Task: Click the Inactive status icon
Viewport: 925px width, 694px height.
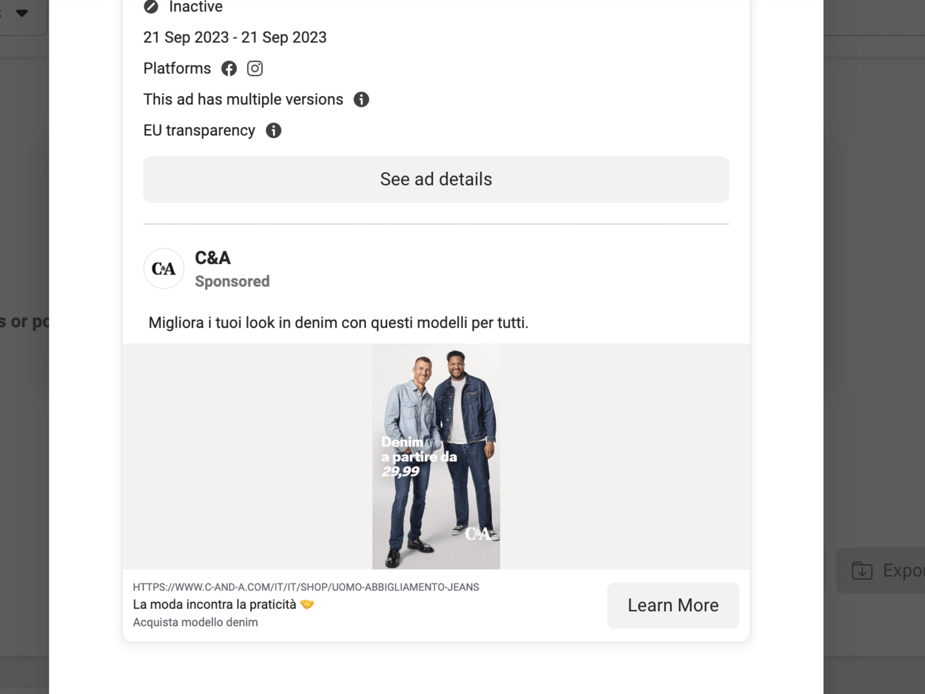Action: (151, 7)
